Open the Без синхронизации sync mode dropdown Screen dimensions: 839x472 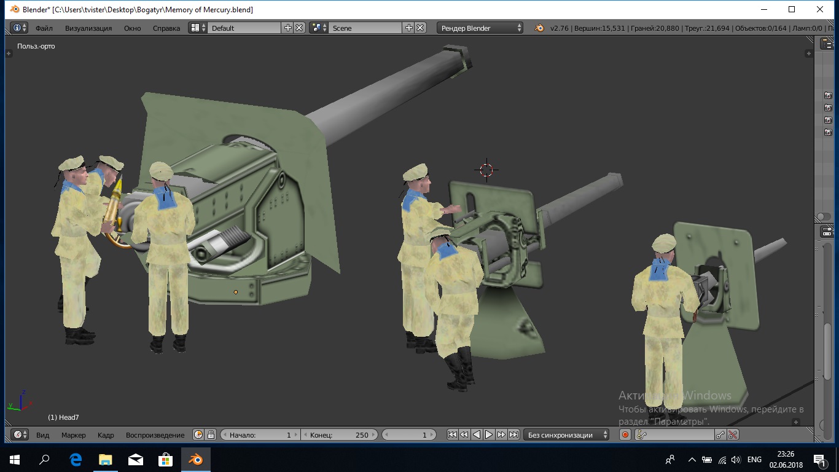[566, 435]
